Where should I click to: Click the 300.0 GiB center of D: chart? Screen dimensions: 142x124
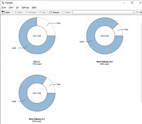coord(105,36)
